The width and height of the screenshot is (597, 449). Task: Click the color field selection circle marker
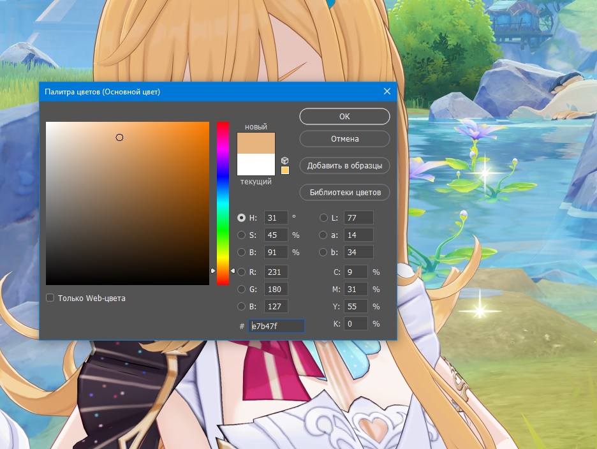pos(119,138)
